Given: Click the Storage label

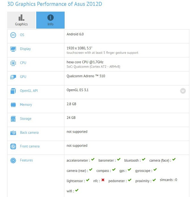Looking at the screenshot, I should click(25, 119).
